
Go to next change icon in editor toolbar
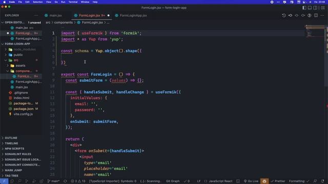[x=303, y=15]
